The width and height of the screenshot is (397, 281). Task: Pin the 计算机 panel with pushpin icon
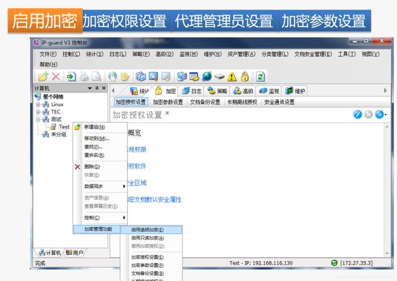[x=97, y=88]
